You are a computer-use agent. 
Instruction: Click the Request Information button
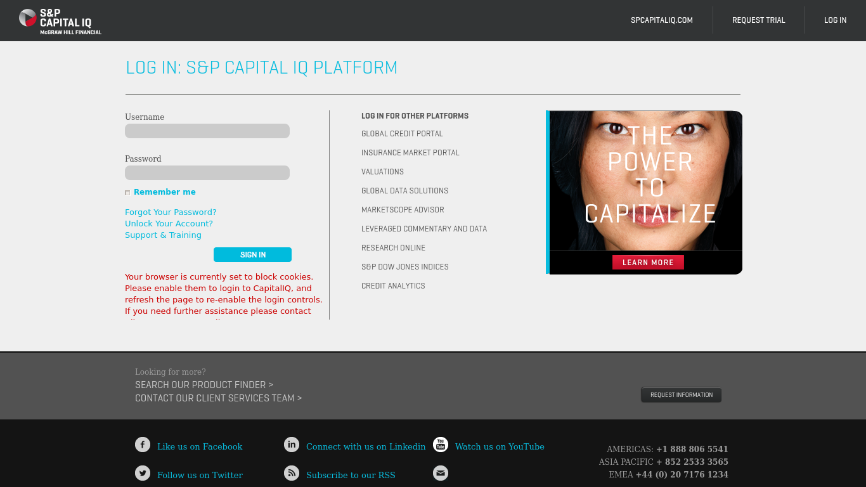pyautogui.click(x=682, y=395)
